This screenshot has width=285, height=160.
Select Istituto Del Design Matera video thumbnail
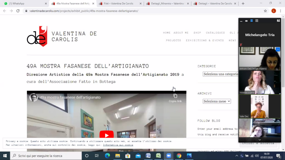pos(260,58)
